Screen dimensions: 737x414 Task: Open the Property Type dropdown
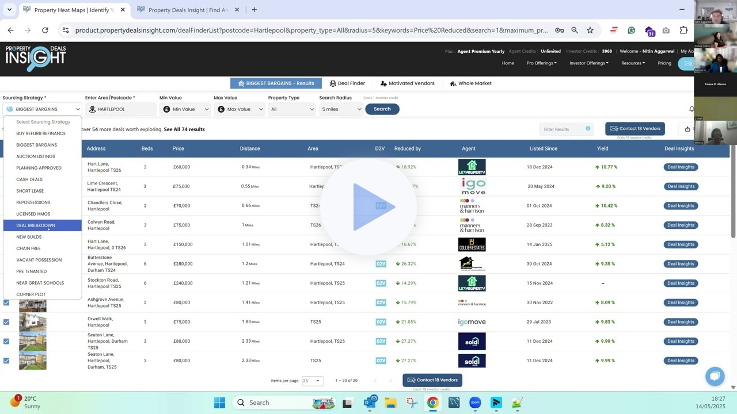coord(291,109)
